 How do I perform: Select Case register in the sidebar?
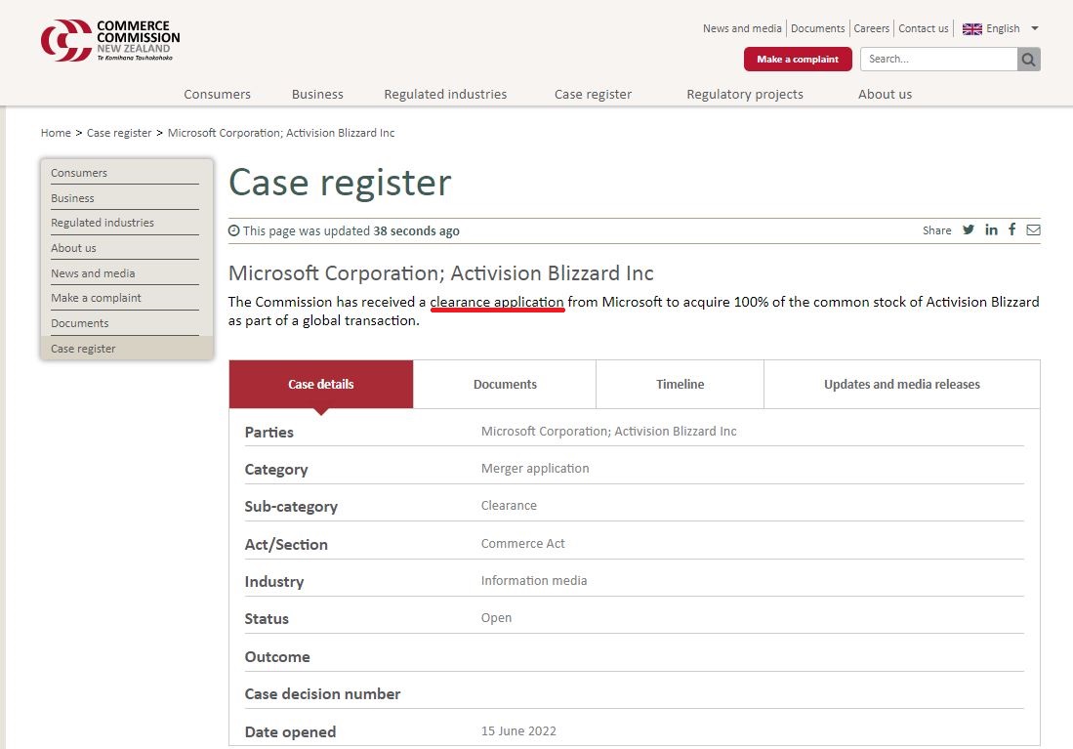click(x=127, y=349)
